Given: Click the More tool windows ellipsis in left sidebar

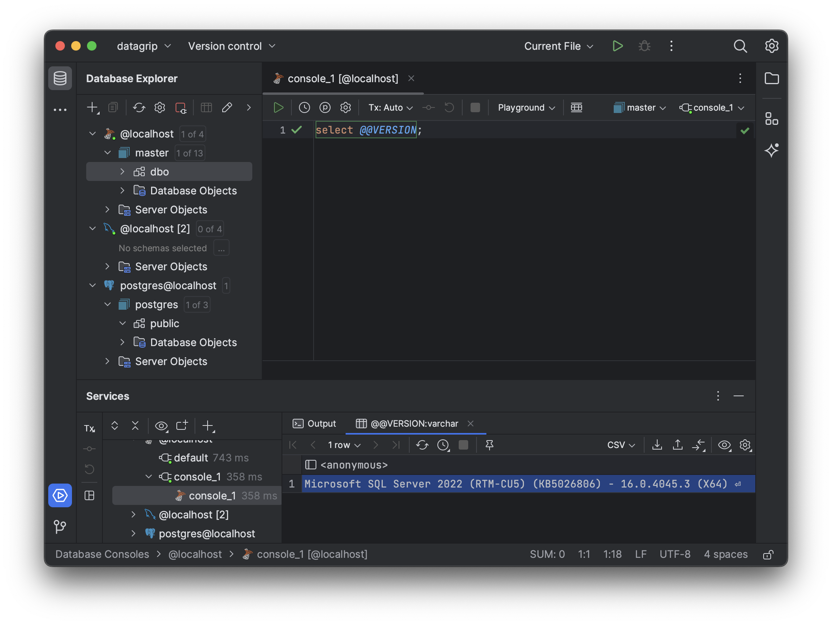Looking at the screenshot, I should click(x=60, y=110).
